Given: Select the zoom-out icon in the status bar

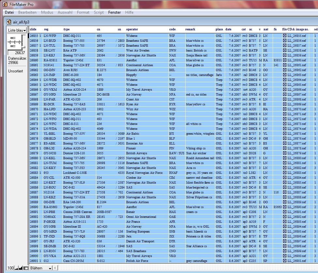Looking at the screenshot, I should [16, 268].
